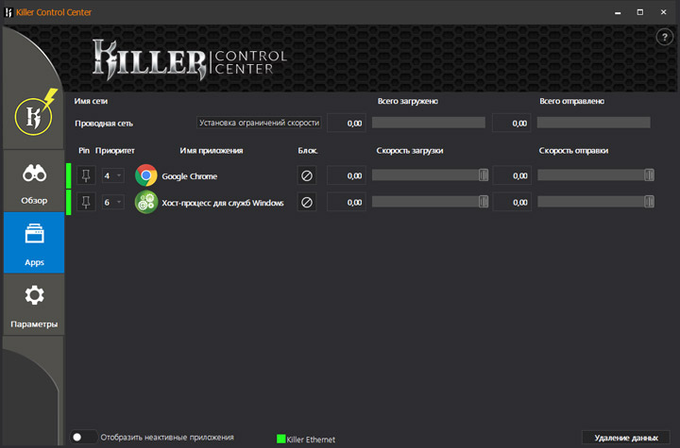Minimize the Killer Control Center window
Image resolution: width=680 pixels, height=448 pixels.
coord(618,12)
